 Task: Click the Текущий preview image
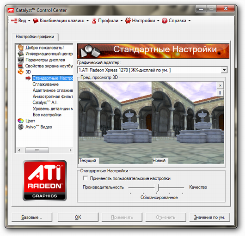point(115,122)
